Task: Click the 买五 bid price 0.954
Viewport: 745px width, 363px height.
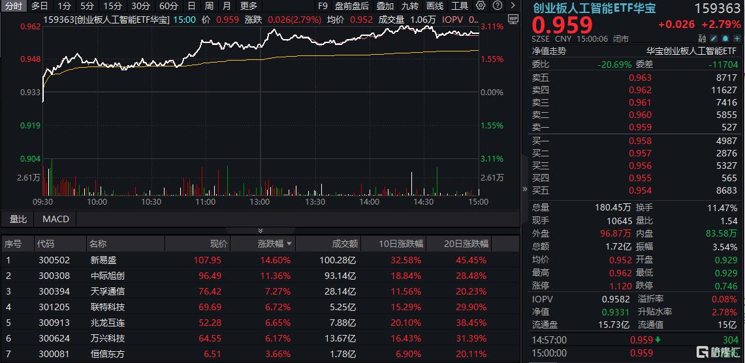Action: coord(640,190)
